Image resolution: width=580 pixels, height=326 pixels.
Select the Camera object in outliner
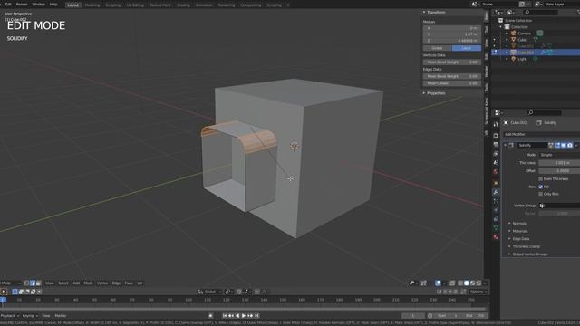(x=524, y=34)
